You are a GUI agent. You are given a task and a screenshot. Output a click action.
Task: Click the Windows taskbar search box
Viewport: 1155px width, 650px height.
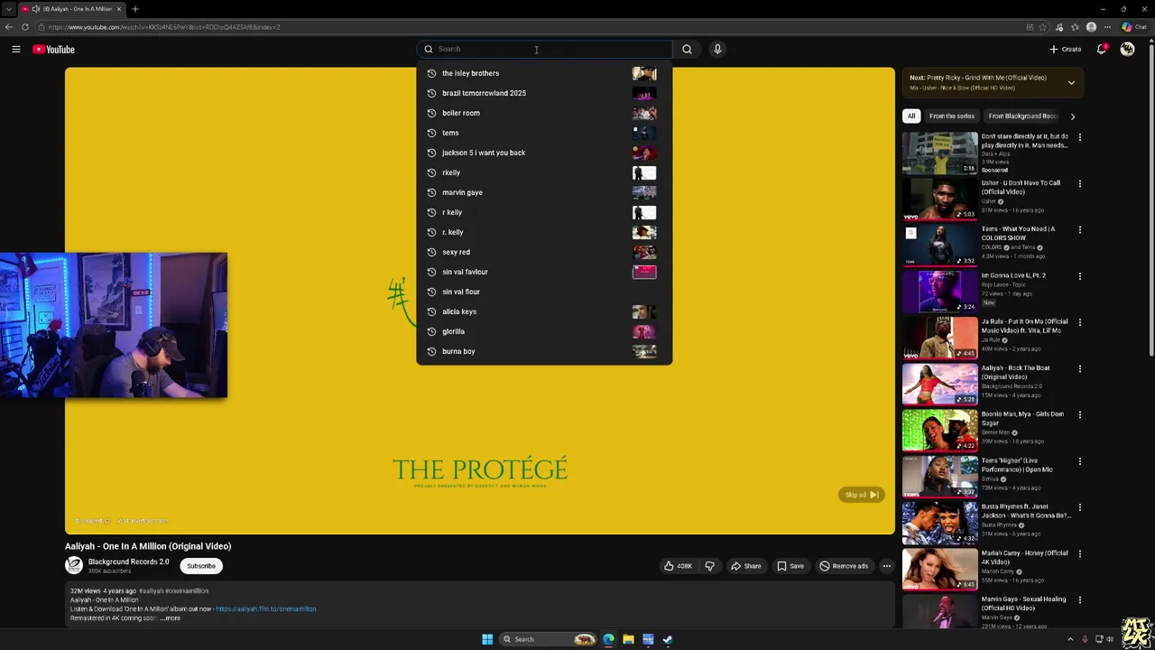549,639
